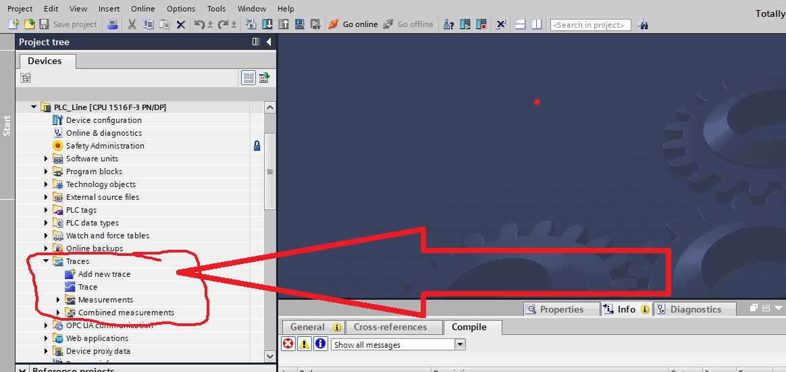
Task: Click project tree scrollbar up arrow
Action: coord(269,107)
